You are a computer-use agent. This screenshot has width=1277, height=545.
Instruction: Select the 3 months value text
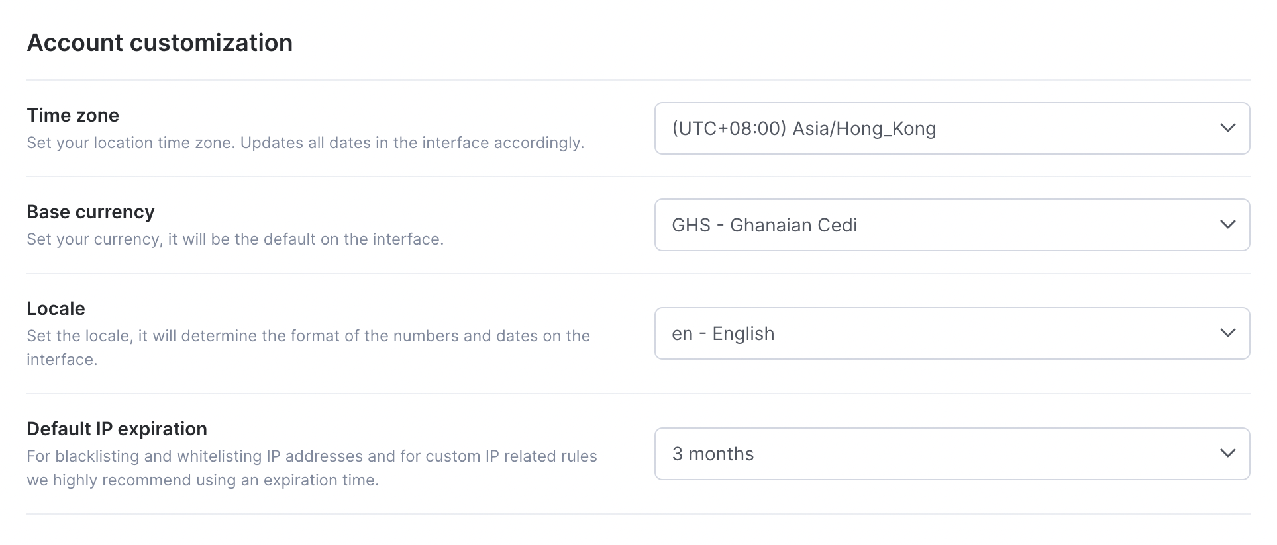pyautogui.click(x=713, y=454)
